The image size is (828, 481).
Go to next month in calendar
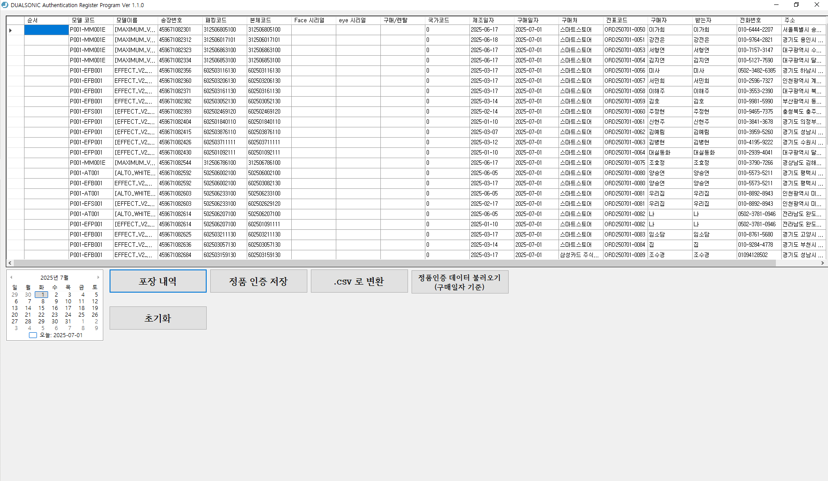[98, 277]
